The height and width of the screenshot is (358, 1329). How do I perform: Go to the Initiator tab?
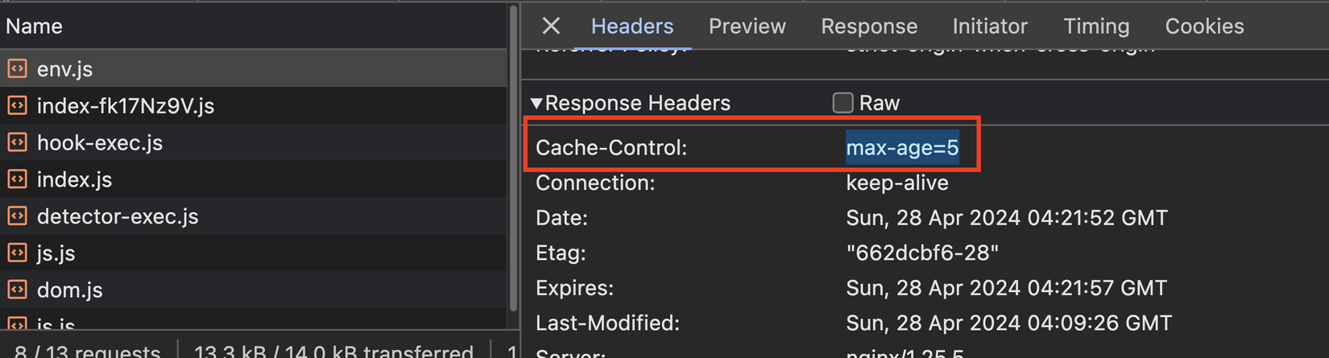(990, 27)
